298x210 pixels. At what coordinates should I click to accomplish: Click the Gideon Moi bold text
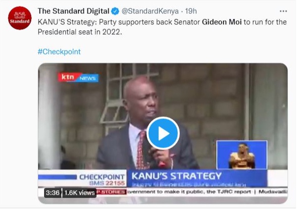222,22
